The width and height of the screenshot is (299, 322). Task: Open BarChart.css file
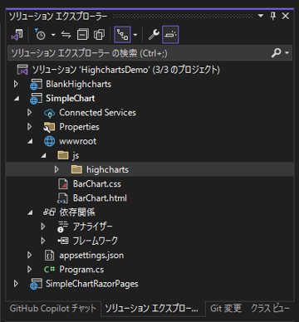click(x=97, y=183)
